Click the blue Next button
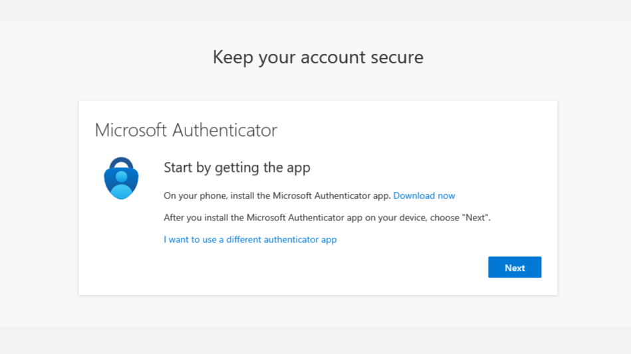 (515, 267)
